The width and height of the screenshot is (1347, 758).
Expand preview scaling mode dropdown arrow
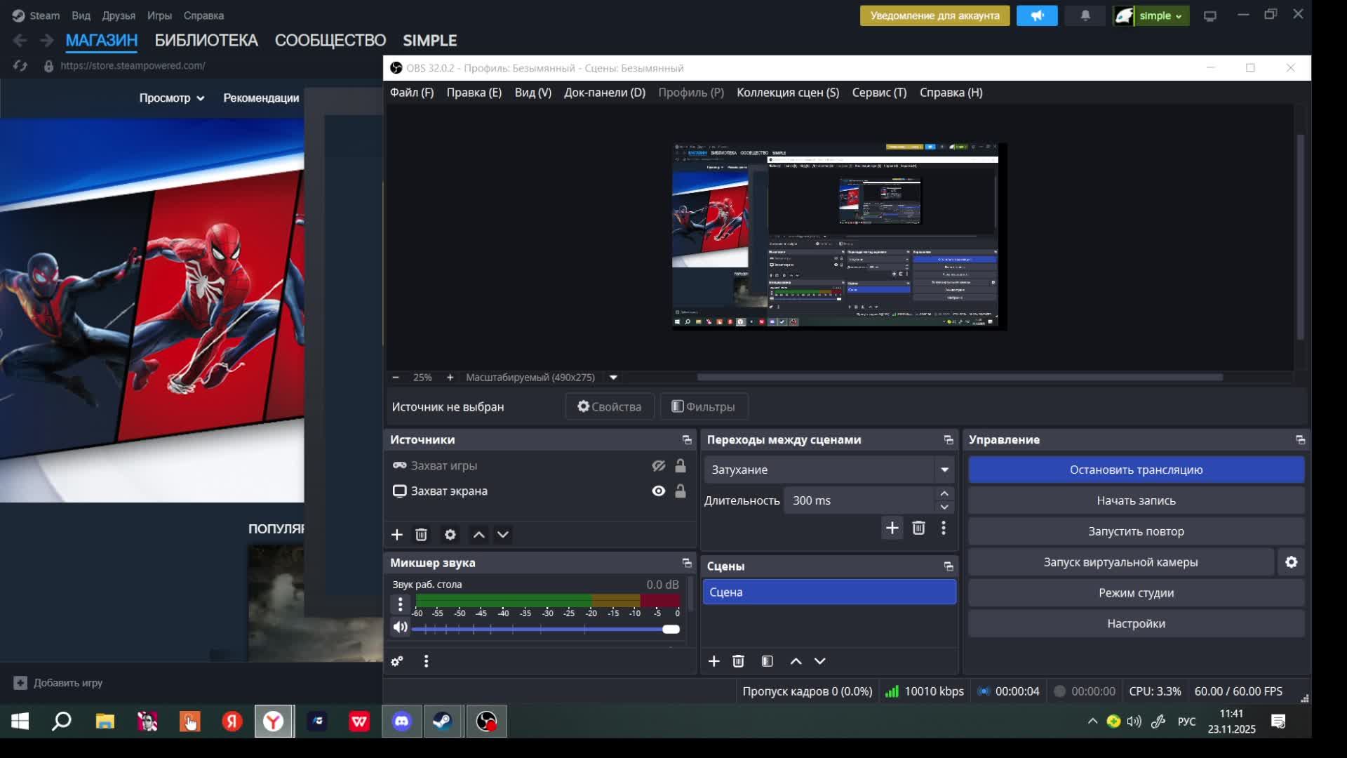click(613, 378)
